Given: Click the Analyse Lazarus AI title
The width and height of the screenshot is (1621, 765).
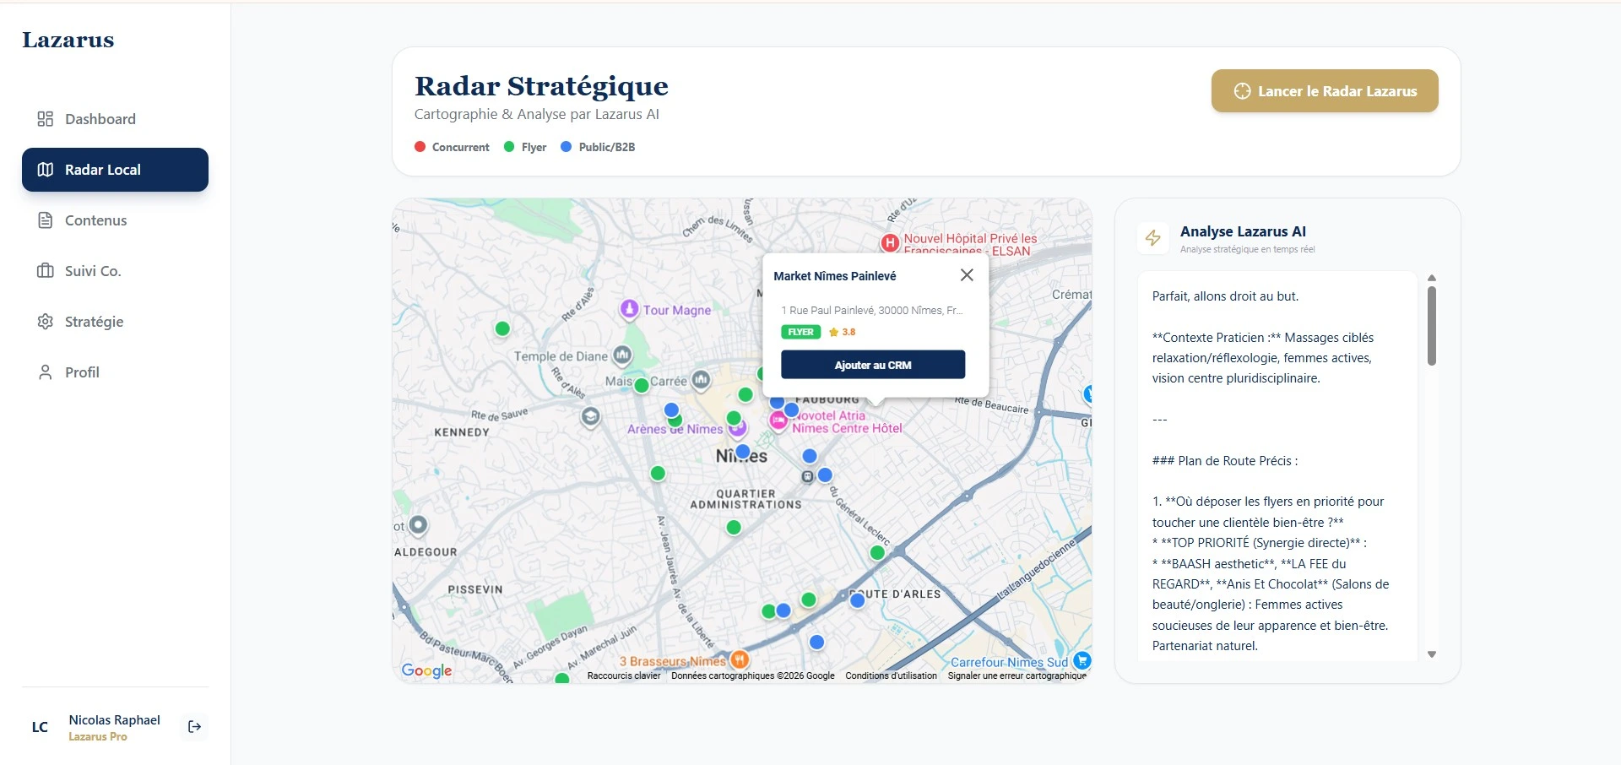Looking at the screenshot, I should tap(1243, 231).
